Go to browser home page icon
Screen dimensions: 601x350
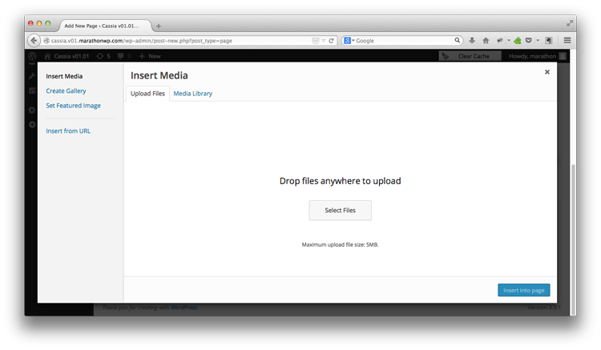[x=486, y=40]
